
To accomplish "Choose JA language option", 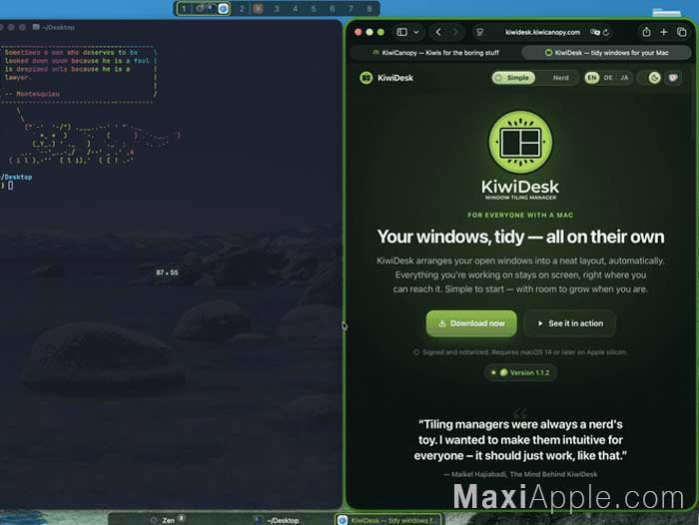I will click(x=624, y=78).
